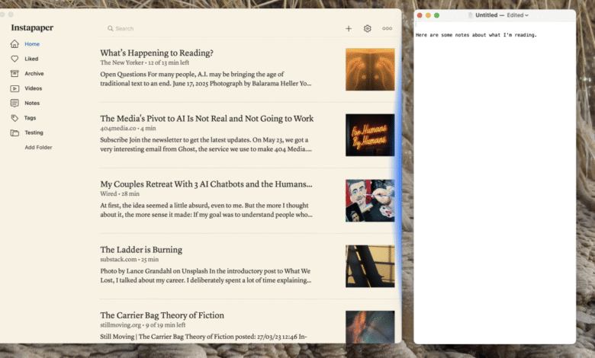This screenshot has width=595, height=358.
Task: Click the Liked heart icon
Action: (x=14, y=59)
